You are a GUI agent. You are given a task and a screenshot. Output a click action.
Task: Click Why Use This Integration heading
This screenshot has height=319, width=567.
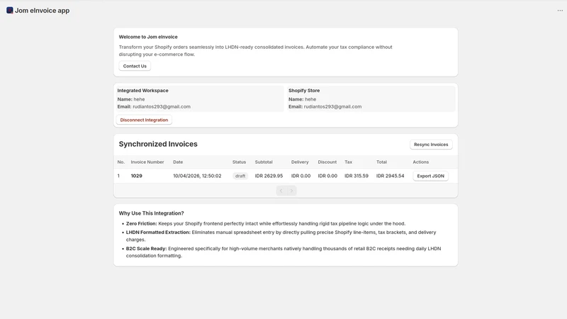coord(151,213)
